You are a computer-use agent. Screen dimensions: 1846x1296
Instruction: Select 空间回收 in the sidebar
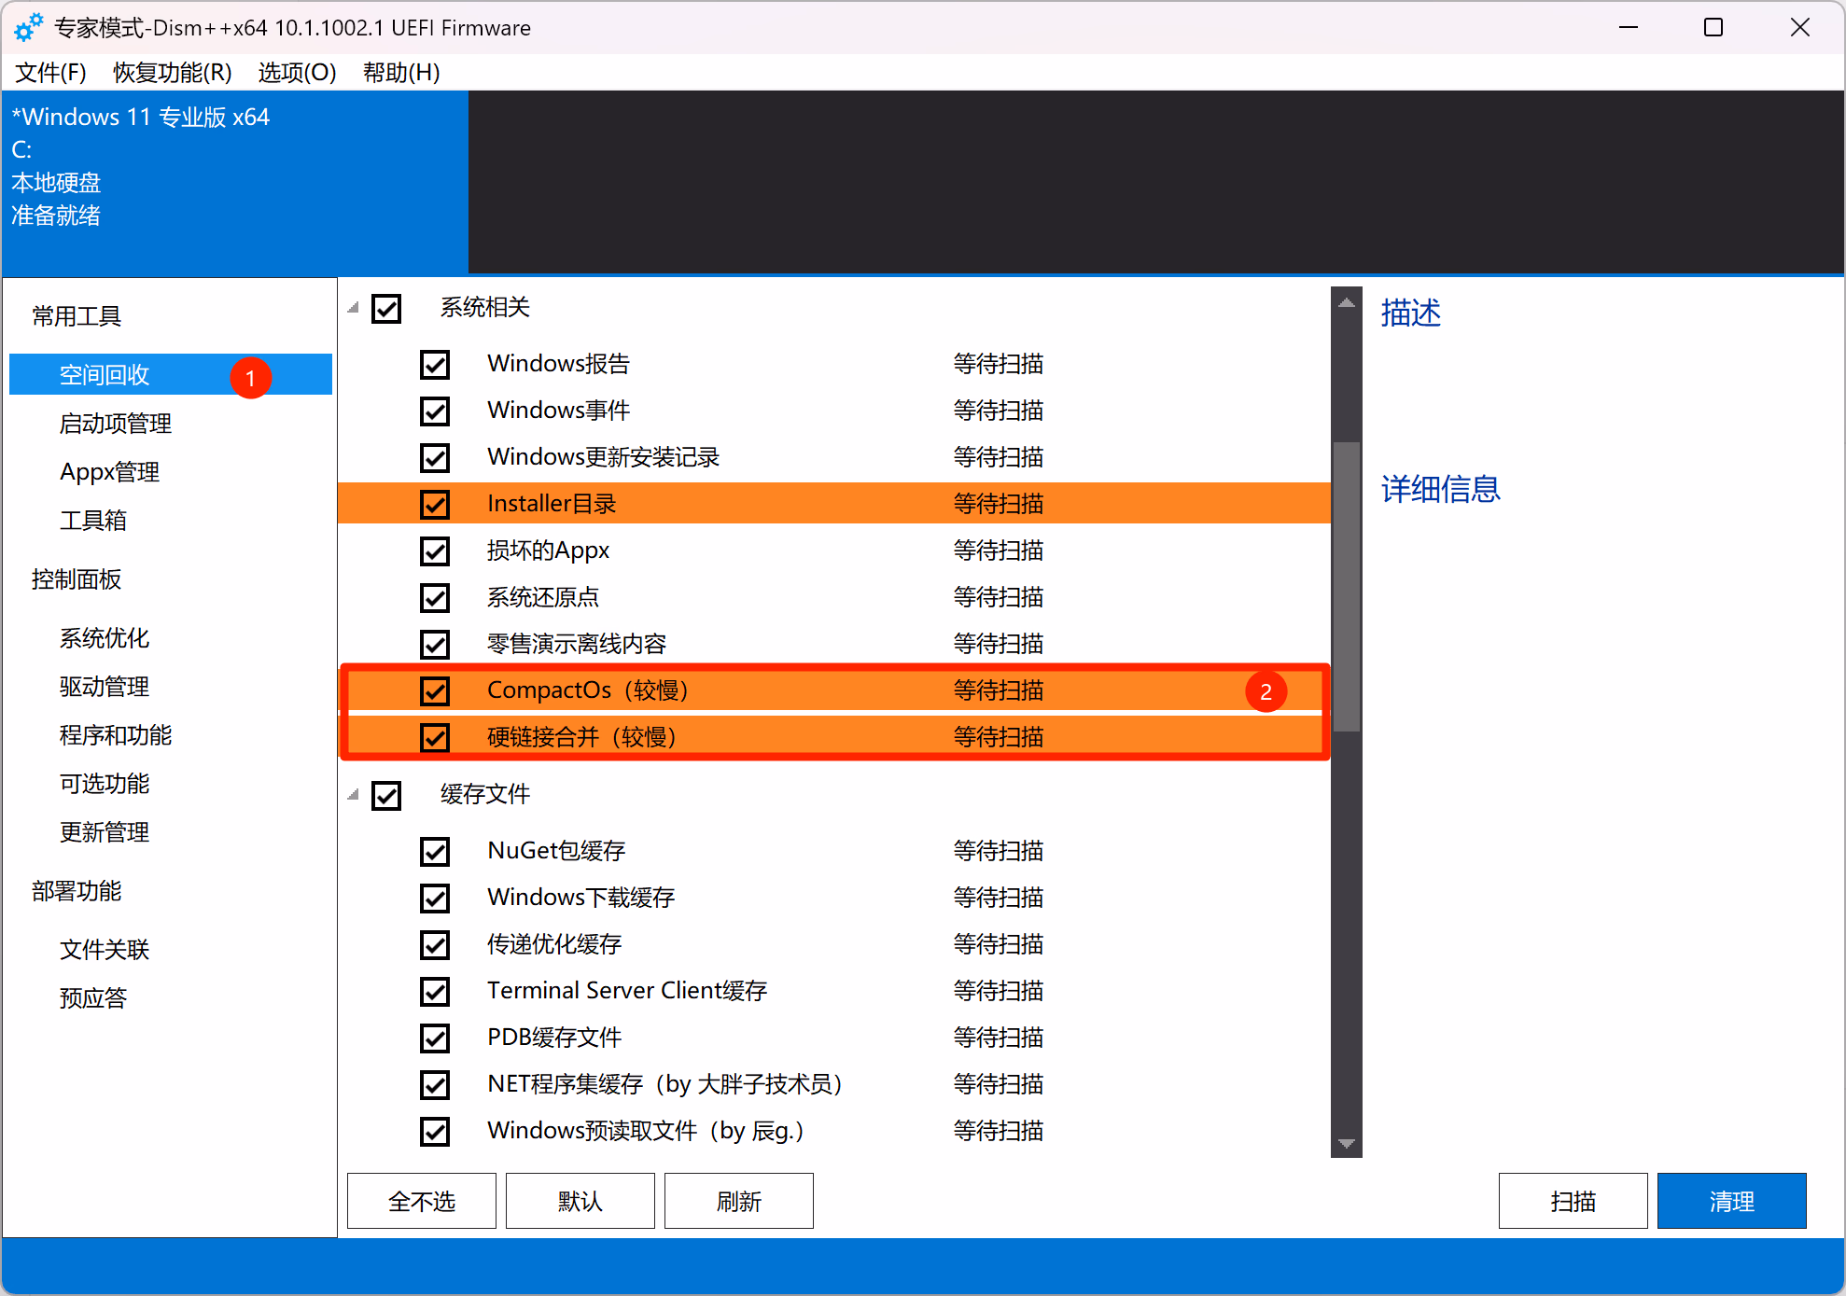(x=171, y=375)
